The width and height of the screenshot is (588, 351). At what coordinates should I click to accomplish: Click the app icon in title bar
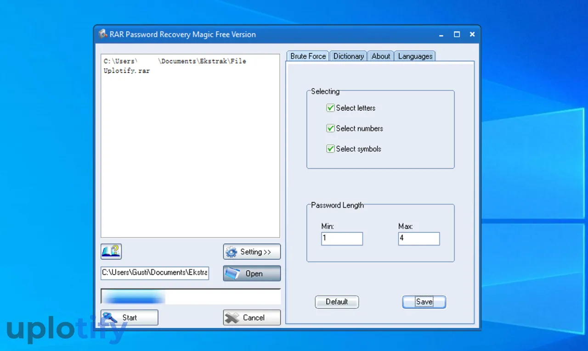[103, 34]
